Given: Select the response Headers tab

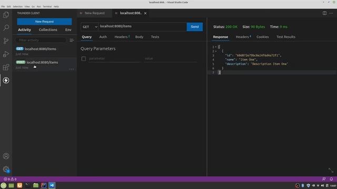Looking at the screenshot, I should pyautogui.click(x=243, y=37).
